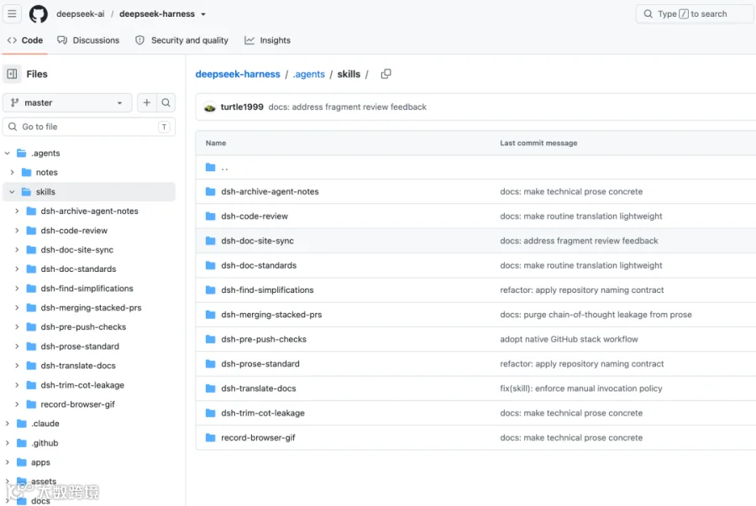Open deepseek-ai organization link
756x506 pixels.
tap(80, 14)
